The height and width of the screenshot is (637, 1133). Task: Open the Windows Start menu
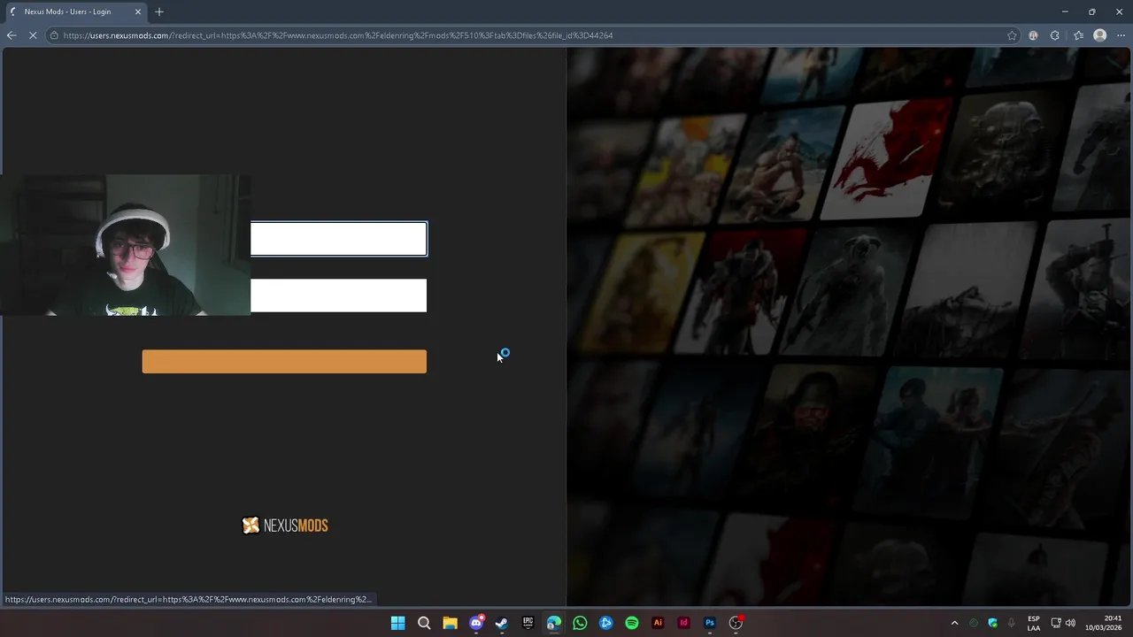click(398, 623)
